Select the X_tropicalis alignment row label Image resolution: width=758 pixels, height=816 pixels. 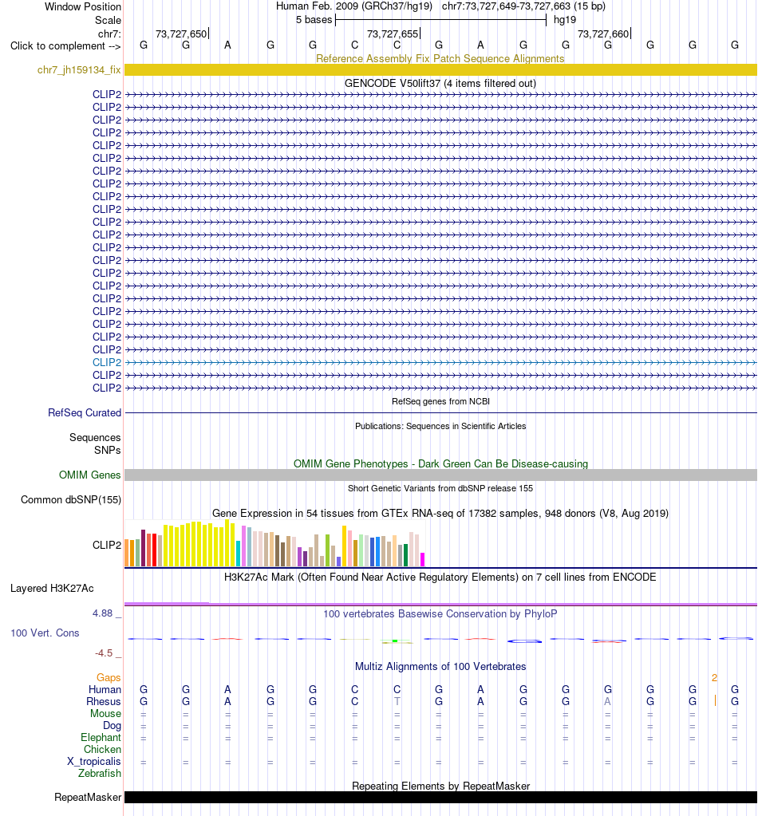(93, 761)
